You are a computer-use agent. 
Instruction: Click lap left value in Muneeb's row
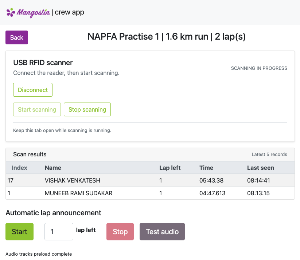pyautogui.click(x=161, y=193)
